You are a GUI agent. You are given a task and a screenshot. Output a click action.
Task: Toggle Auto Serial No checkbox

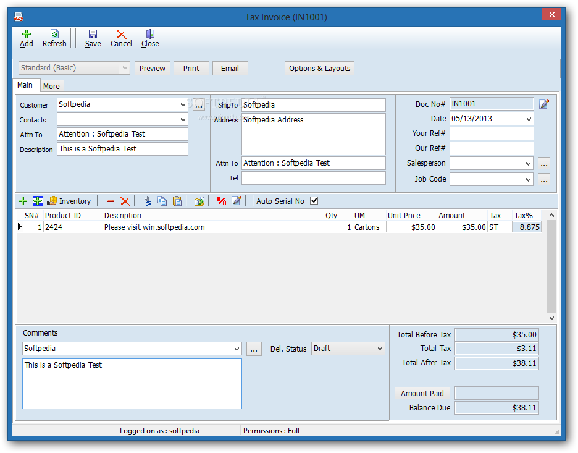coord(314,201)
